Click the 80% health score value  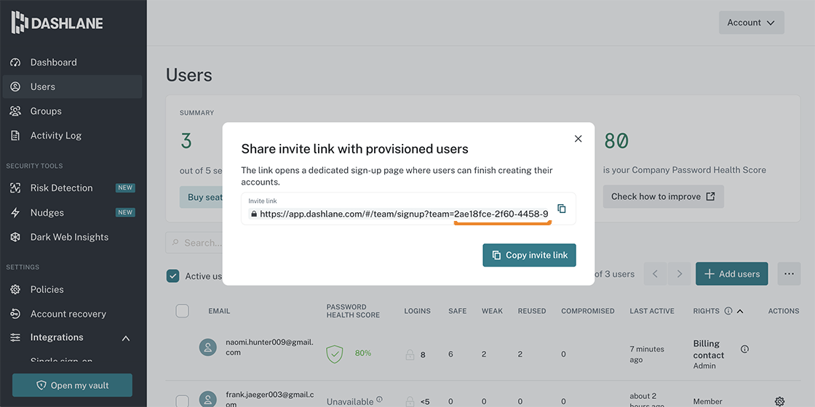coord(363,353)
